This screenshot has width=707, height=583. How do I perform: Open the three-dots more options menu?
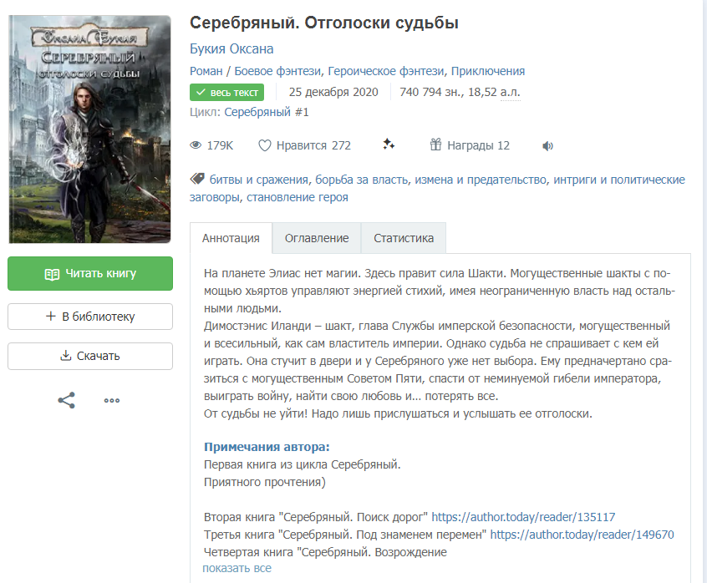coord(112,400)
